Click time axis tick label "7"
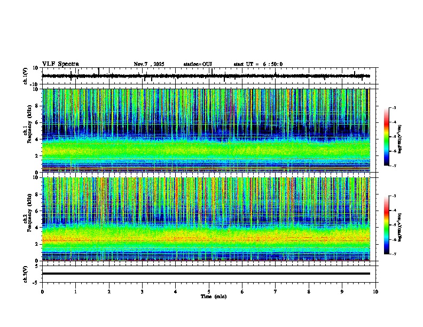The width and height of the screenshot is (423, 327). click(276, 292)
